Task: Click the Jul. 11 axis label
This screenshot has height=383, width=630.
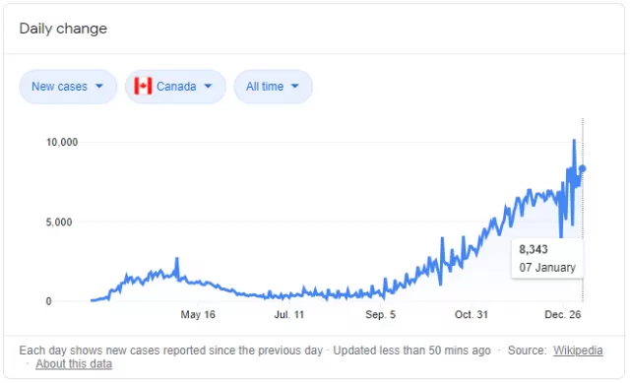Action: coord(288,315)
